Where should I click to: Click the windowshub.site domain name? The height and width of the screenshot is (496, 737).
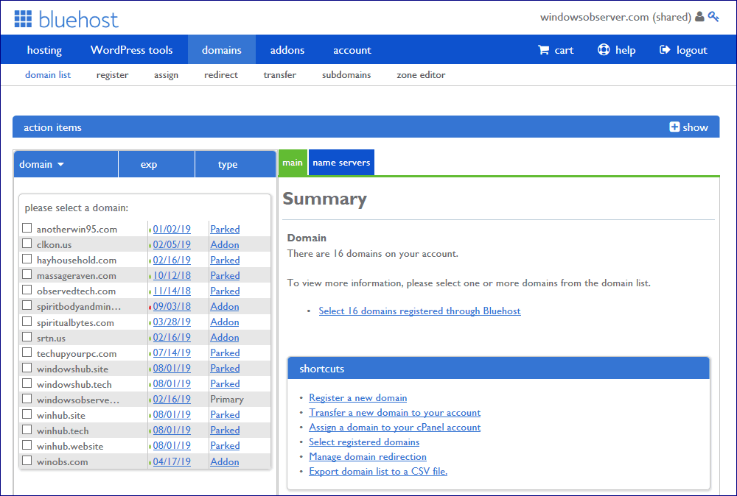(72, 369)
